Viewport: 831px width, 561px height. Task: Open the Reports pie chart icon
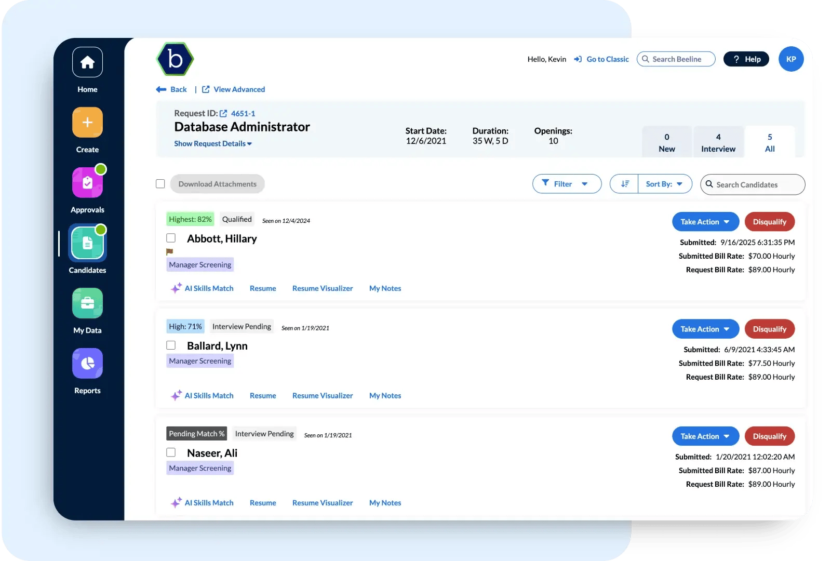tap(87, 364)
